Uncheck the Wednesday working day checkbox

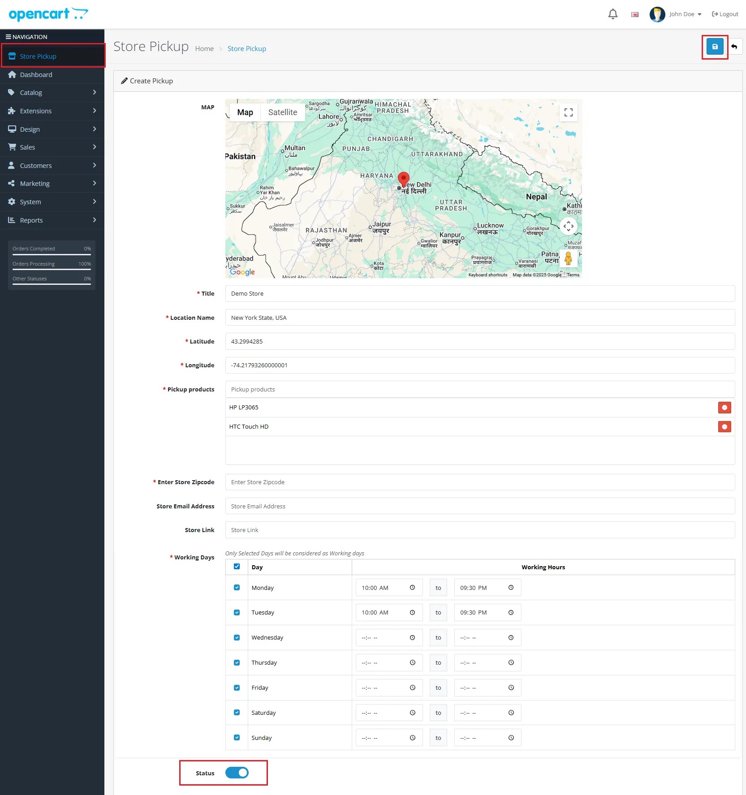tap(237, 637)
